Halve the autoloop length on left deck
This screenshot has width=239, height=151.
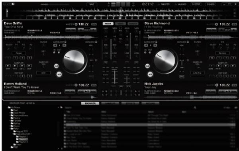click(55, 45)
